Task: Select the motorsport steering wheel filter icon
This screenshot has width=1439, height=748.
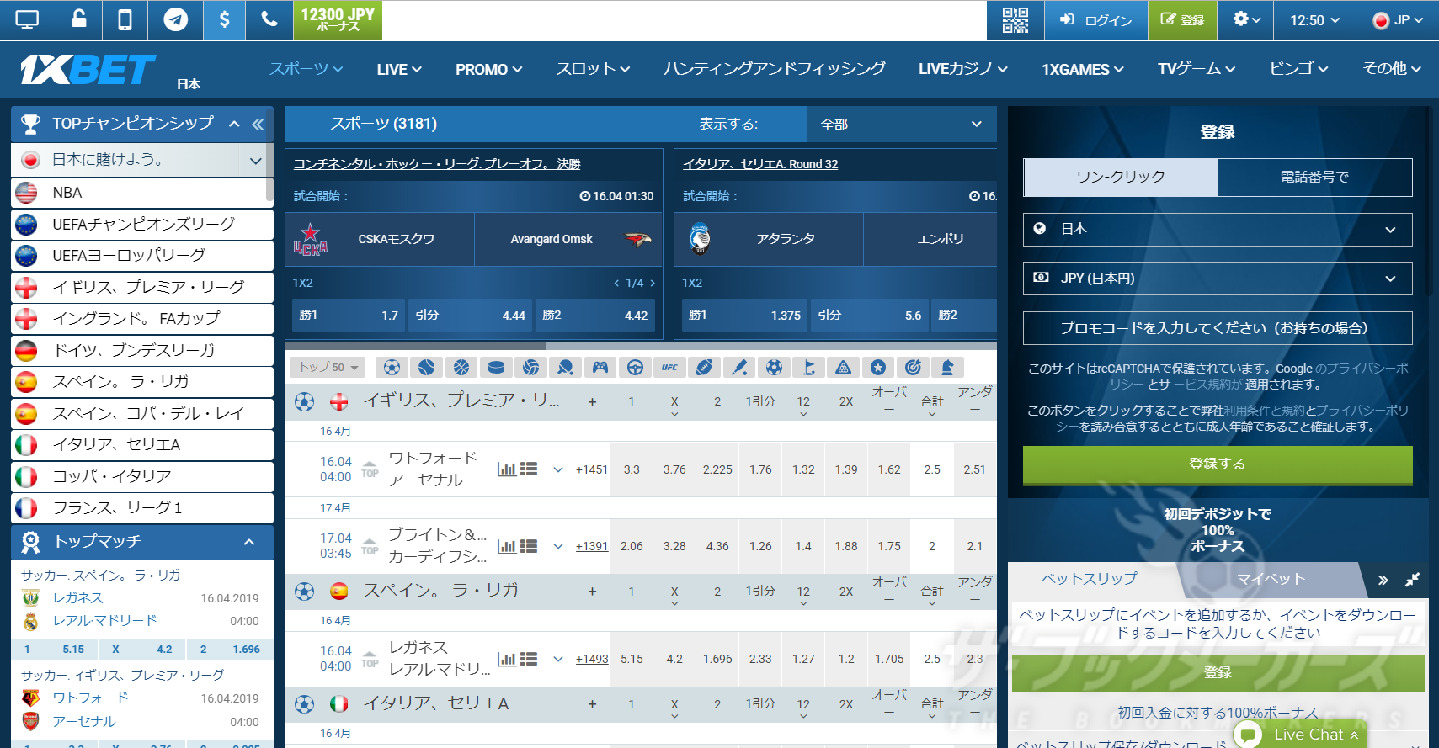Action: tap(635, 367)
